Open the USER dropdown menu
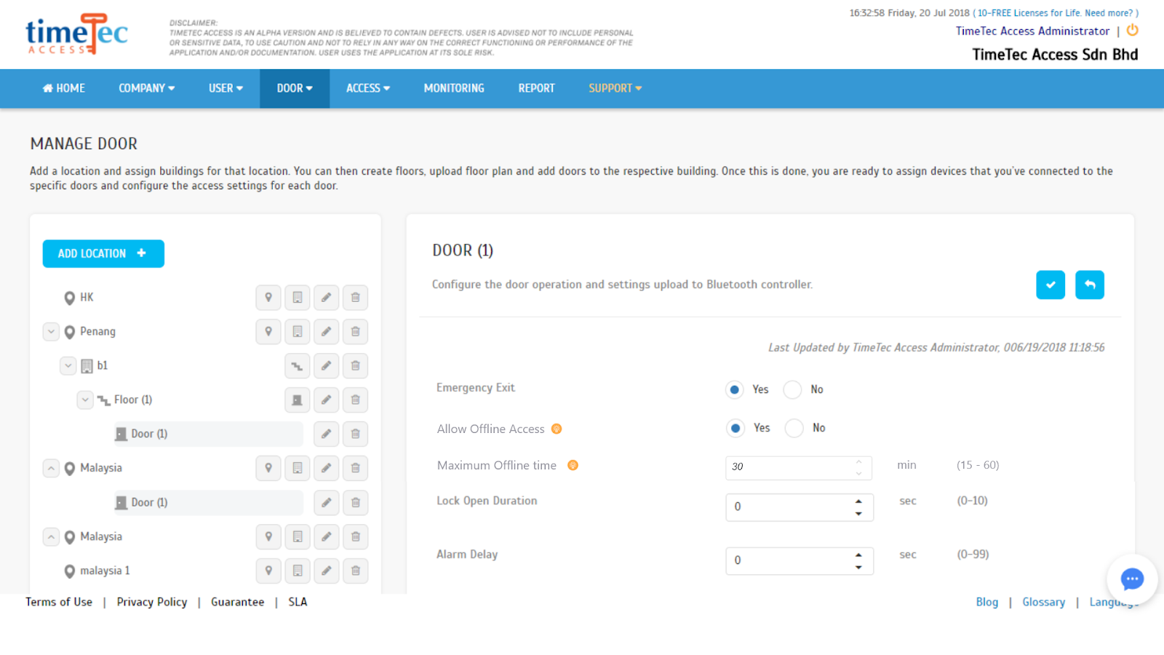 click(x=226, y=88)
